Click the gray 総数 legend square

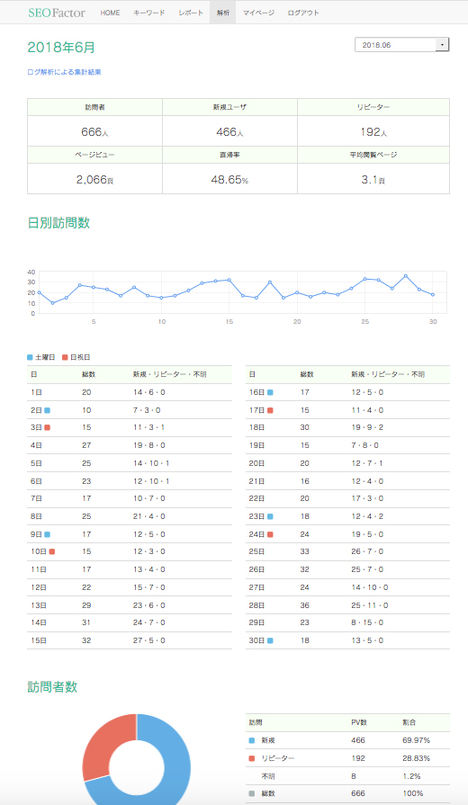(x=252, y=793)
